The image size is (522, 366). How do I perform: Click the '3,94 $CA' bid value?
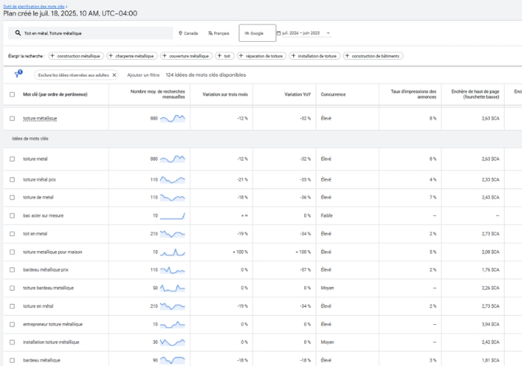[x=491, y=324]
